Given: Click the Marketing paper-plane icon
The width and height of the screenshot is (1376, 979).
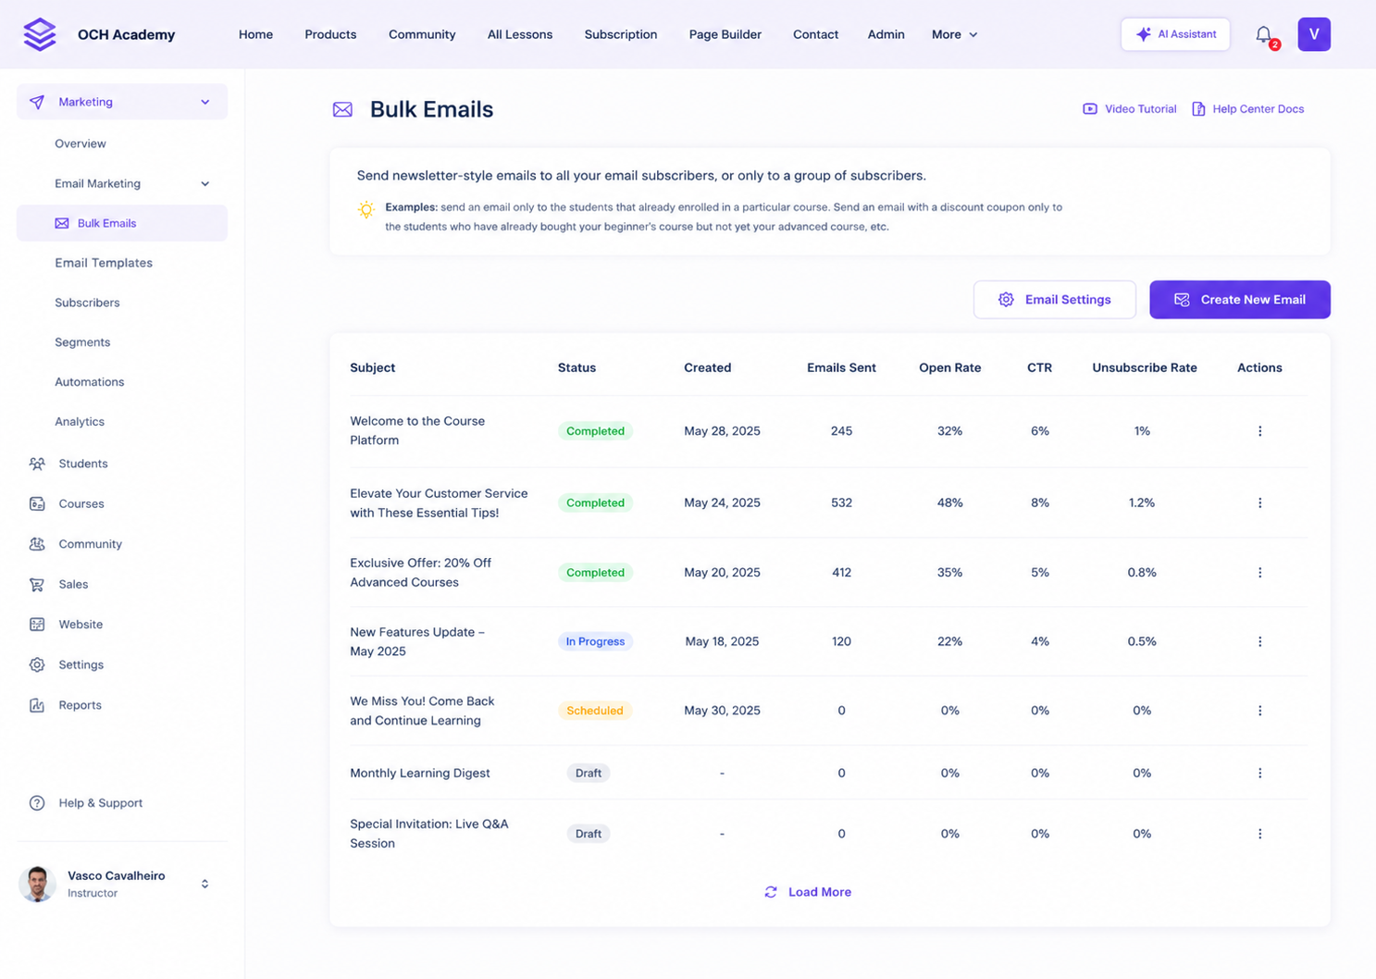Looking at the screenshot, I should [x=37, y=102].
